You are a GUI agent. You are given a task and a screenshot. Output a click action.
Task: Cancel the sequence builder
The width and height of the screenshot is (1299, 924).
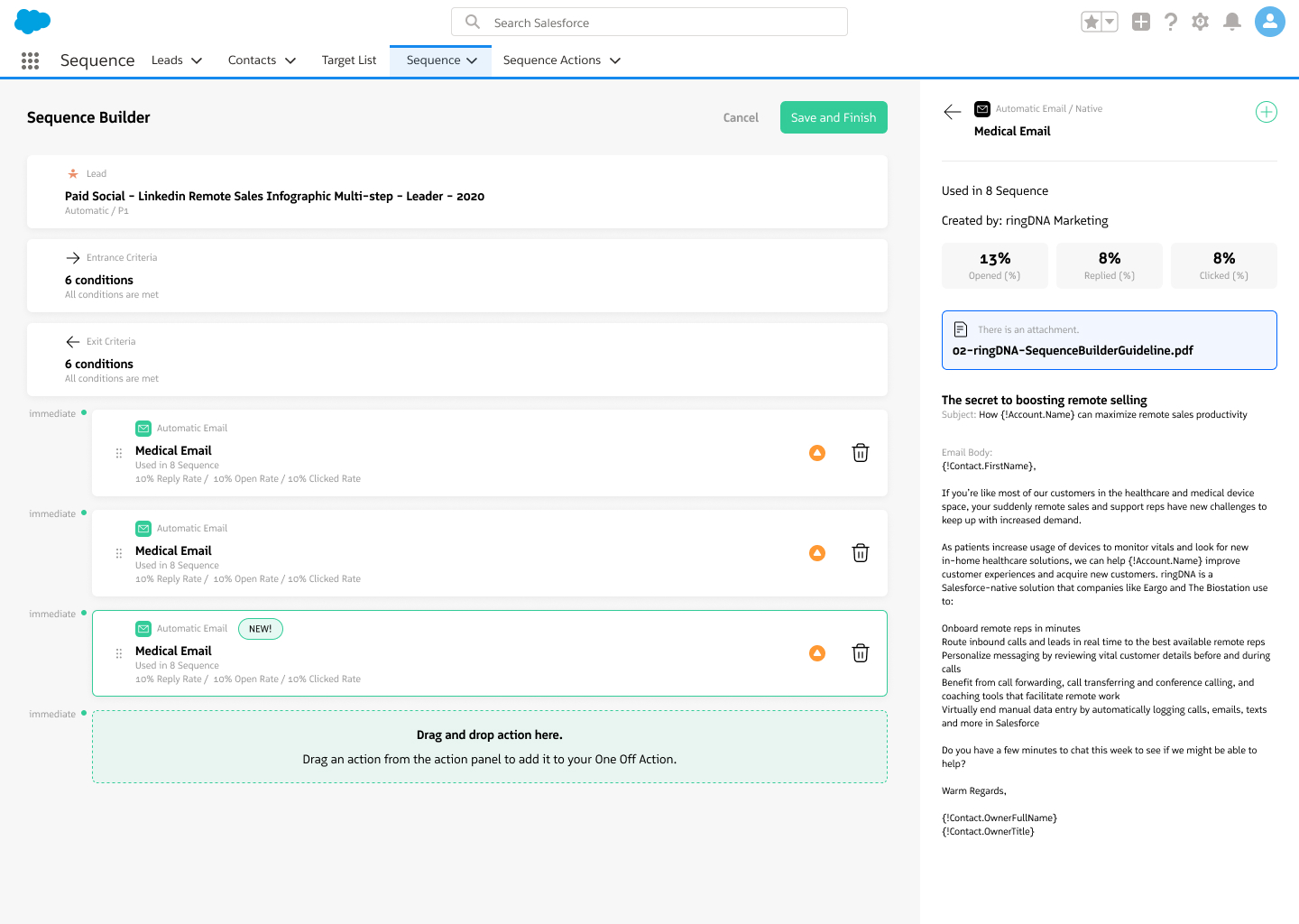(x=741, y=117)
